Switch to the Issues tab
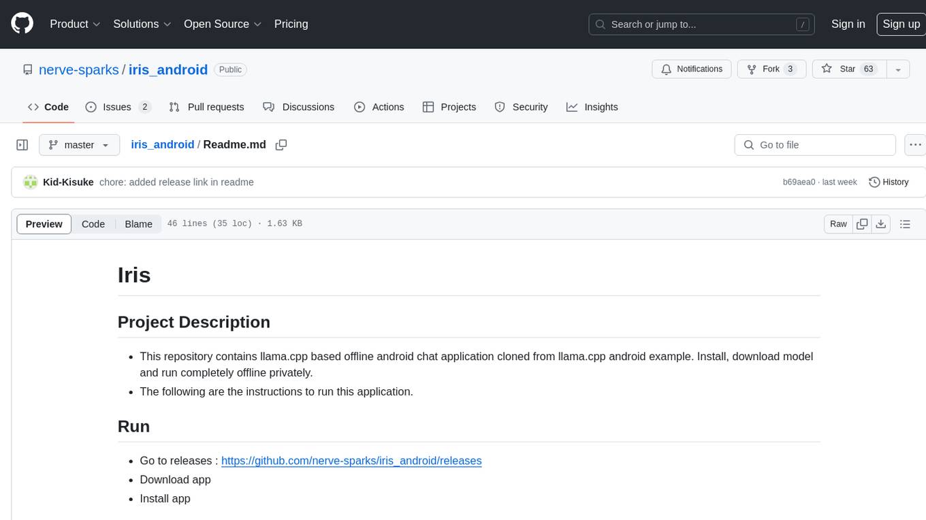926x520 pixels. pyautogui.click(x=118, y=107)
